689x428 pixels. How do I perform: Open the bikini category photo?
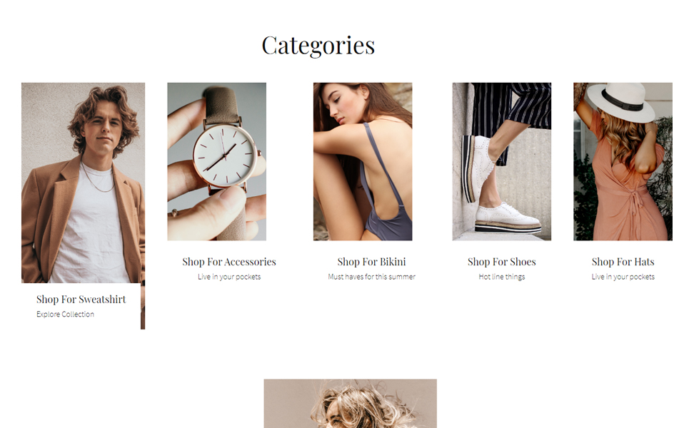363,161
